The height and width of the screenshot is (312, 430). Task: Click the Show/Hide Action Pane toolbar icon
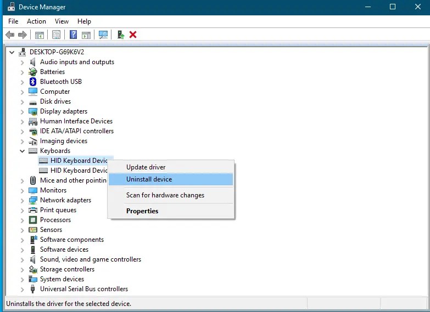pyautogui.click(x=86, y=35)
